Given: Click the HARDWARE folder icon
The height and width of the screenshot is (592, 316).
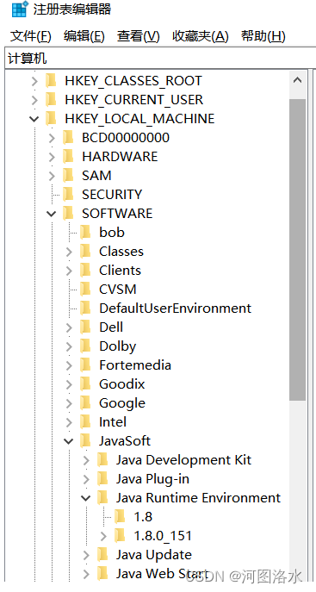Looking at the screenshot, I should coord(68,156).
